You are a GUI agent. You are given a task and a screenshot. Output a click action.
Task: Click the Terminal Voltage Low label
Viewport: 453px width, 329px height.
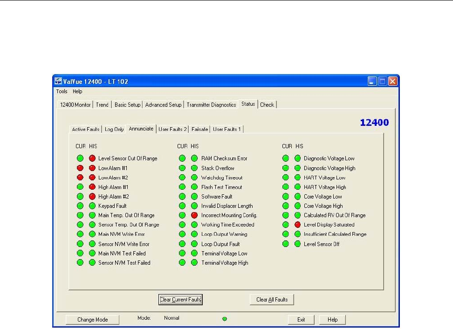(224, 254)
